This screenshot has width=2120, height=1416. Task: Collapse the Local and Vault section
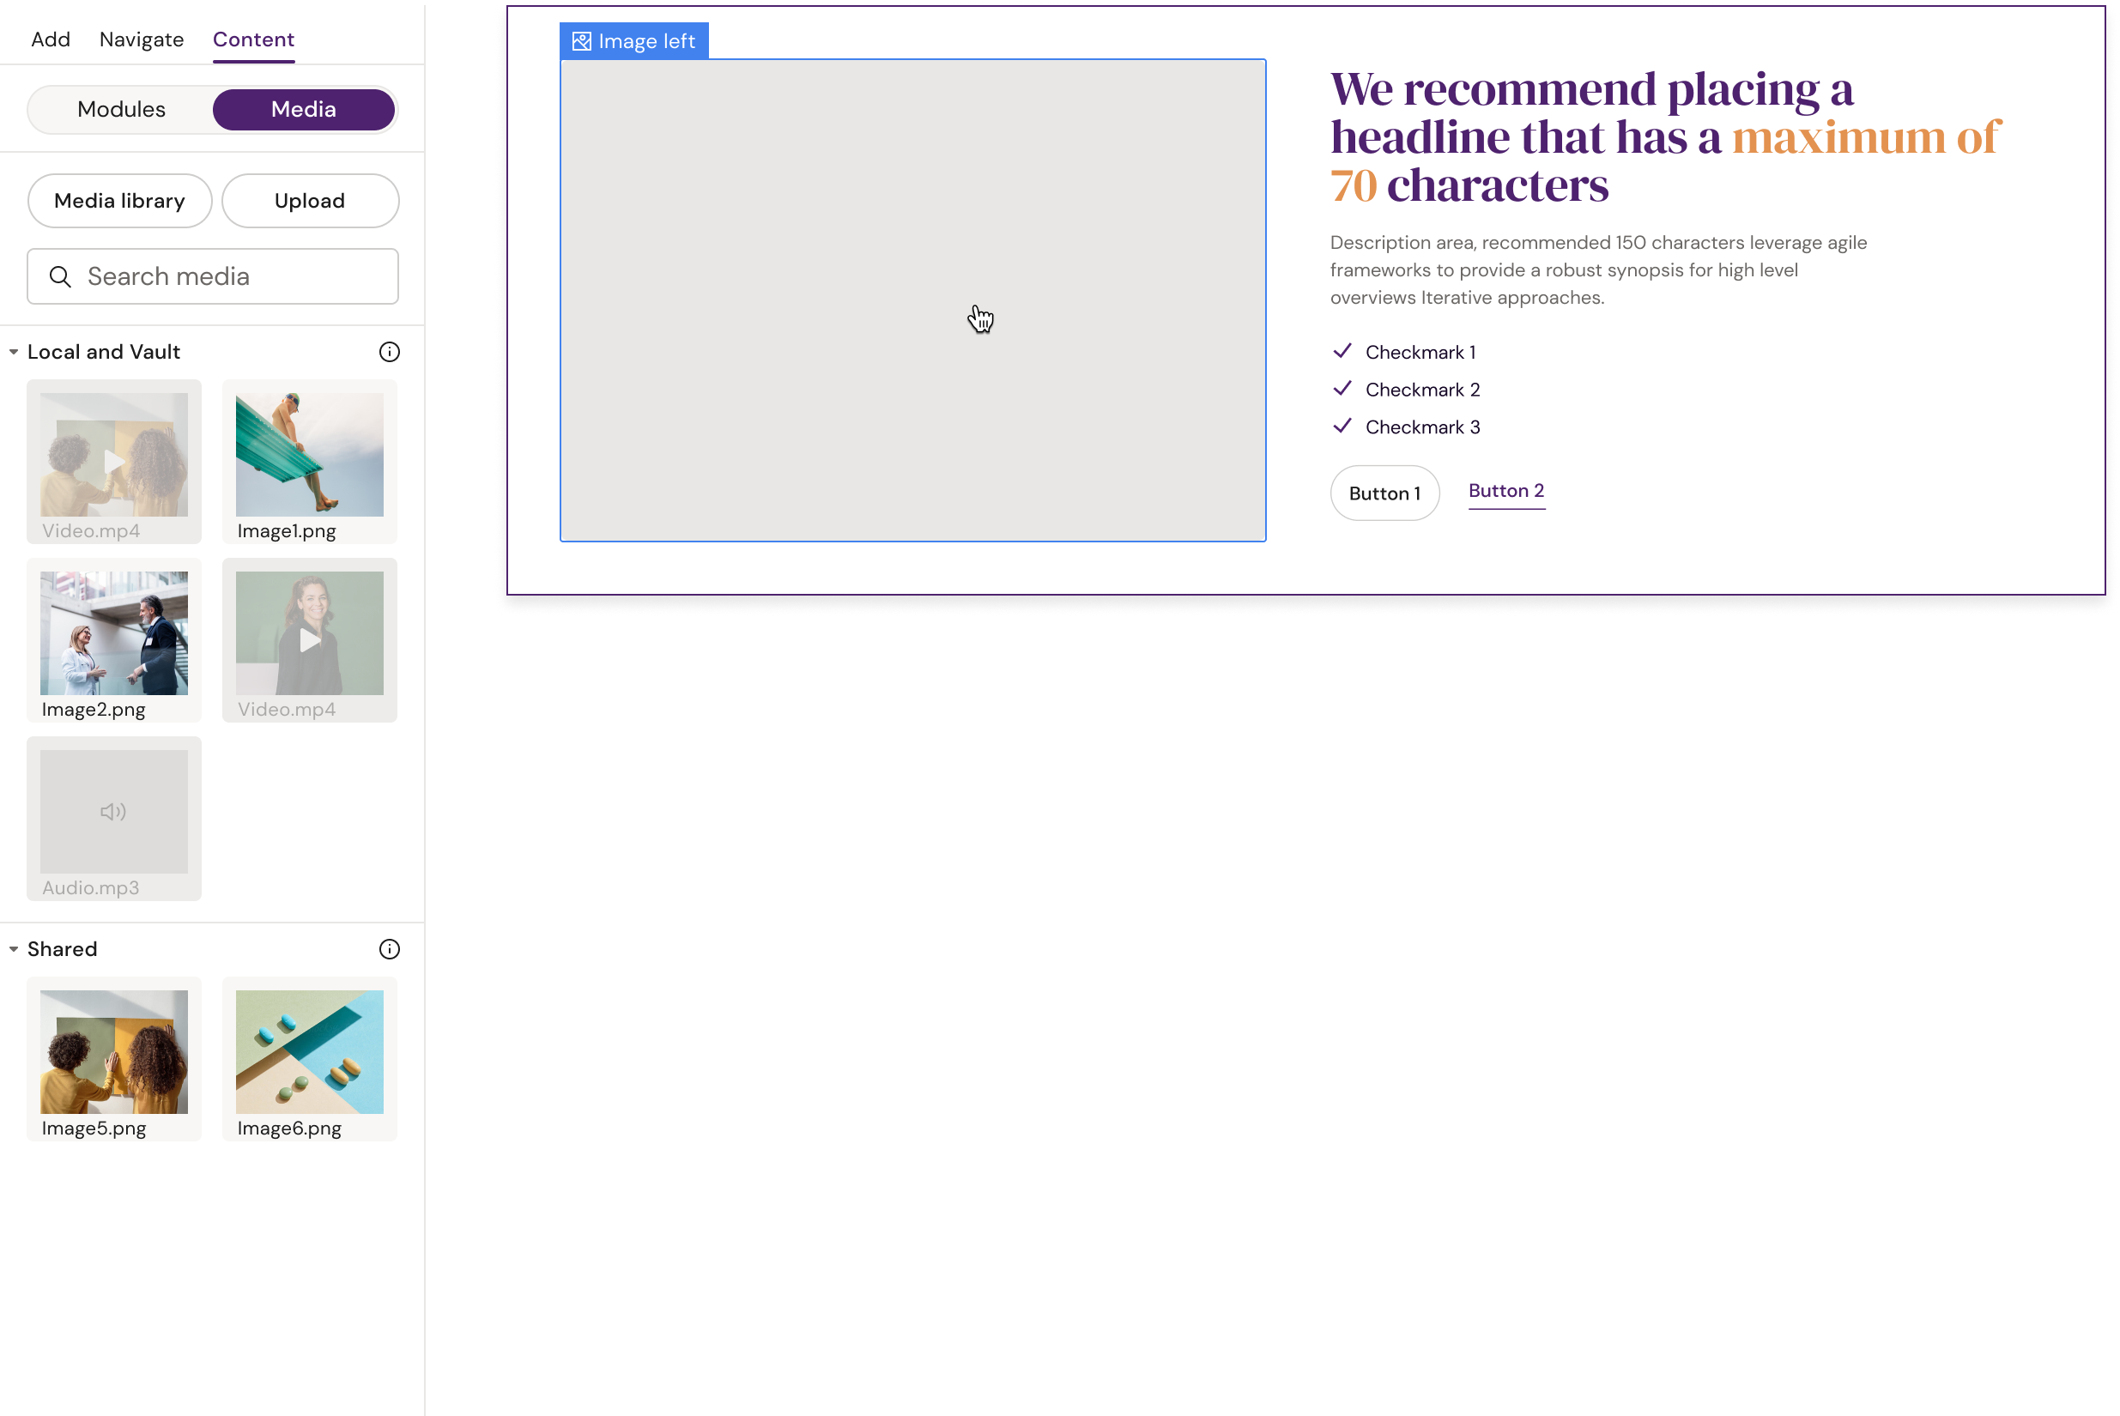(13, 351)
